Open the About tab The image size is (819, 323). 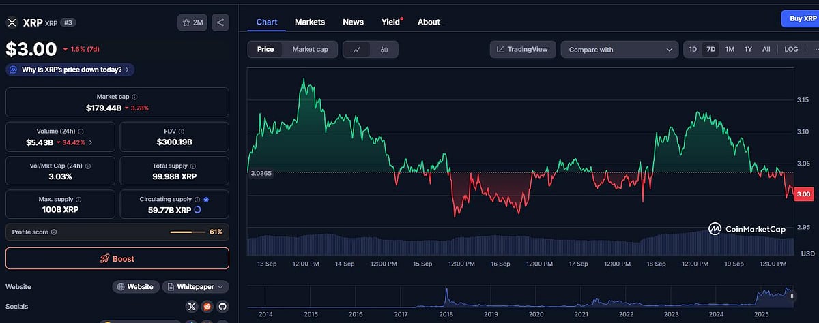429,22
